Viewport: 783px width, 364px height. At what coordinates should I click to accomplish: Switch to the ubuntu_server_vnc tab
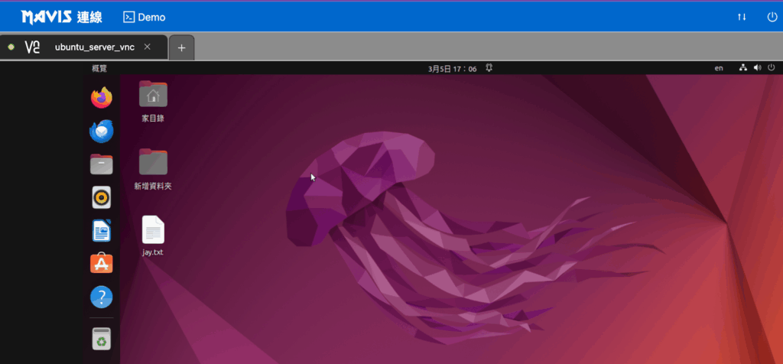[94, 47]
